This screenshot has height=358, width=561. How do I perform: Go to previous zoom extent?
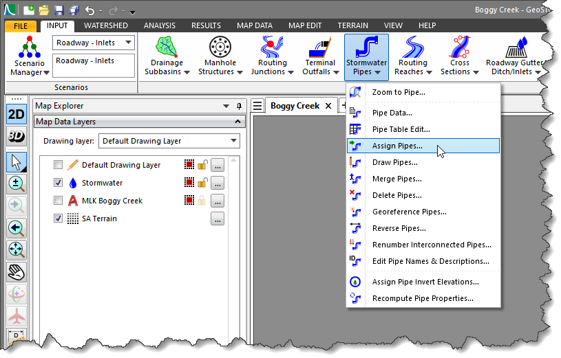coord(16,228)
